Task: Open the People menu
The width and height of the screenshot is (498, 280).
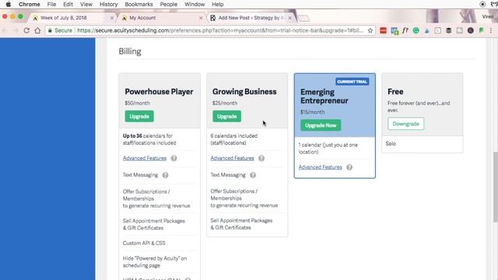Action: (x=169, y=4)
